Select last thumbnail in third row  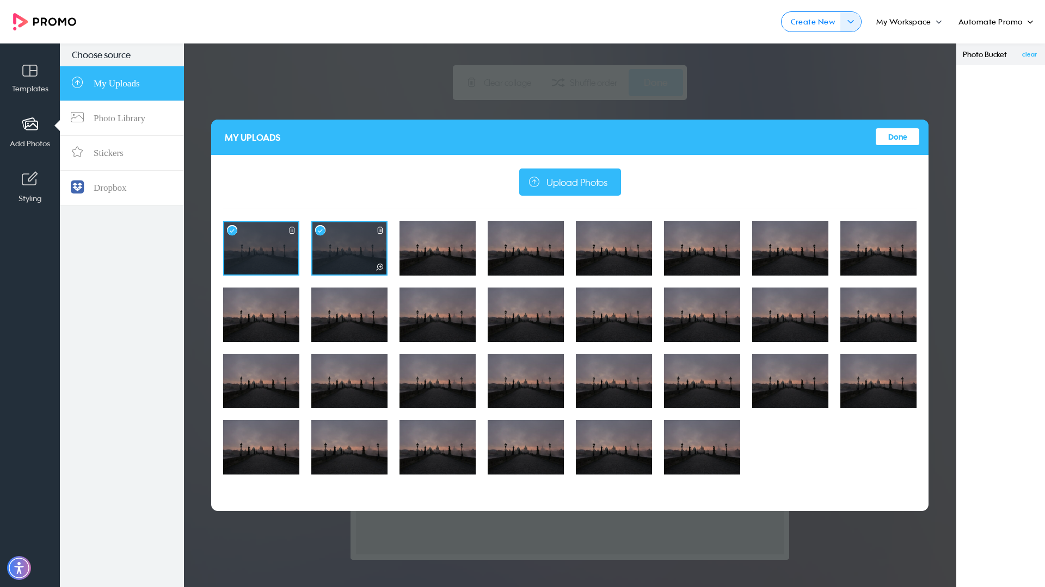(878, 381)
